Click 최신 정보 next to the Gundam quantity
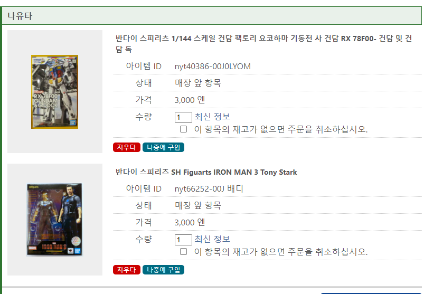Viewport: 424px width, 294px height. (x=212, y=117)
